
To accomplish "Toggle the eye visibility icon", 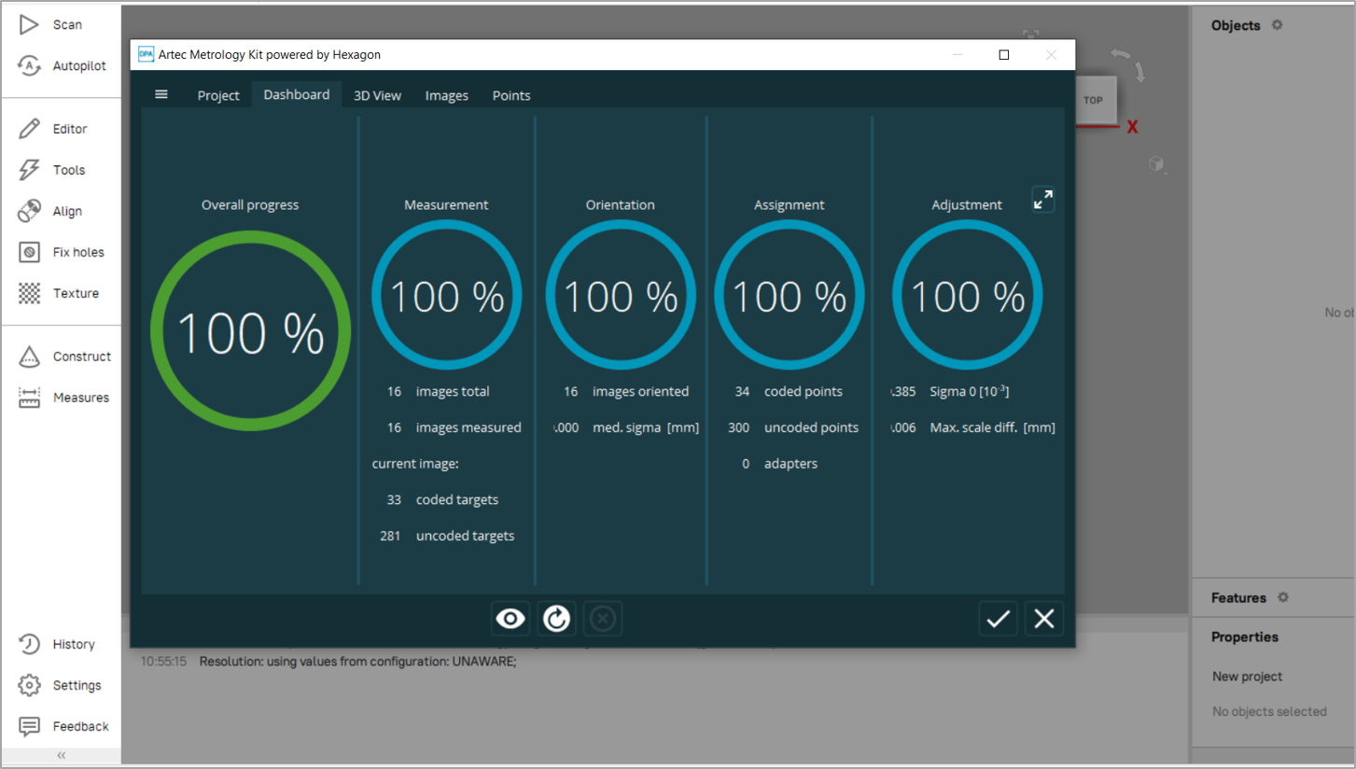I will point(510,618).
